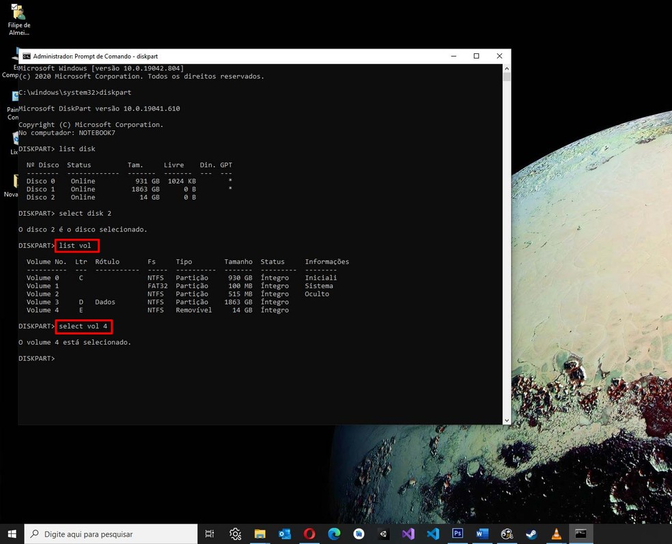Click the 'list vol' command text
Image resolution: width=672 pixels, height=544 pixels.
point(75,246)
